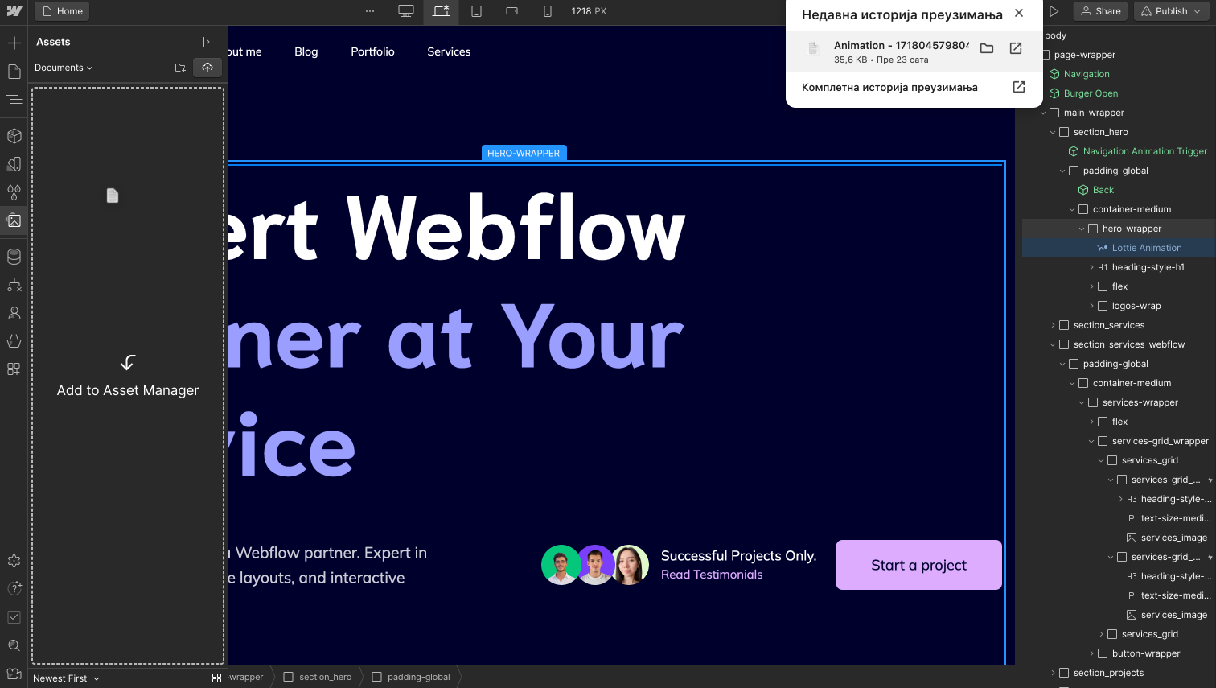This screenshot has width=1216, height=688.
Task: Open the three-dots more options menu
Action: point(370,11)
